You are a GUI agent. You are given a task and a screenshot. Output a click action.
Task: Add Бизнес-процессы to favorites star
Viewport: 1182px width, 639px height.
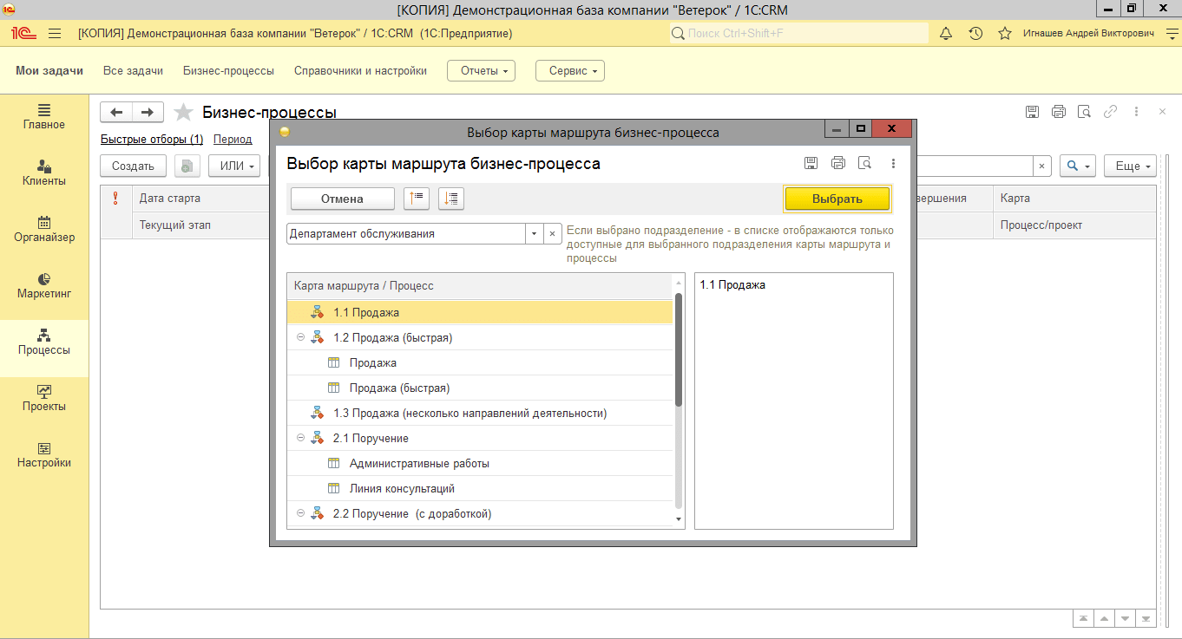pos(183,112)
